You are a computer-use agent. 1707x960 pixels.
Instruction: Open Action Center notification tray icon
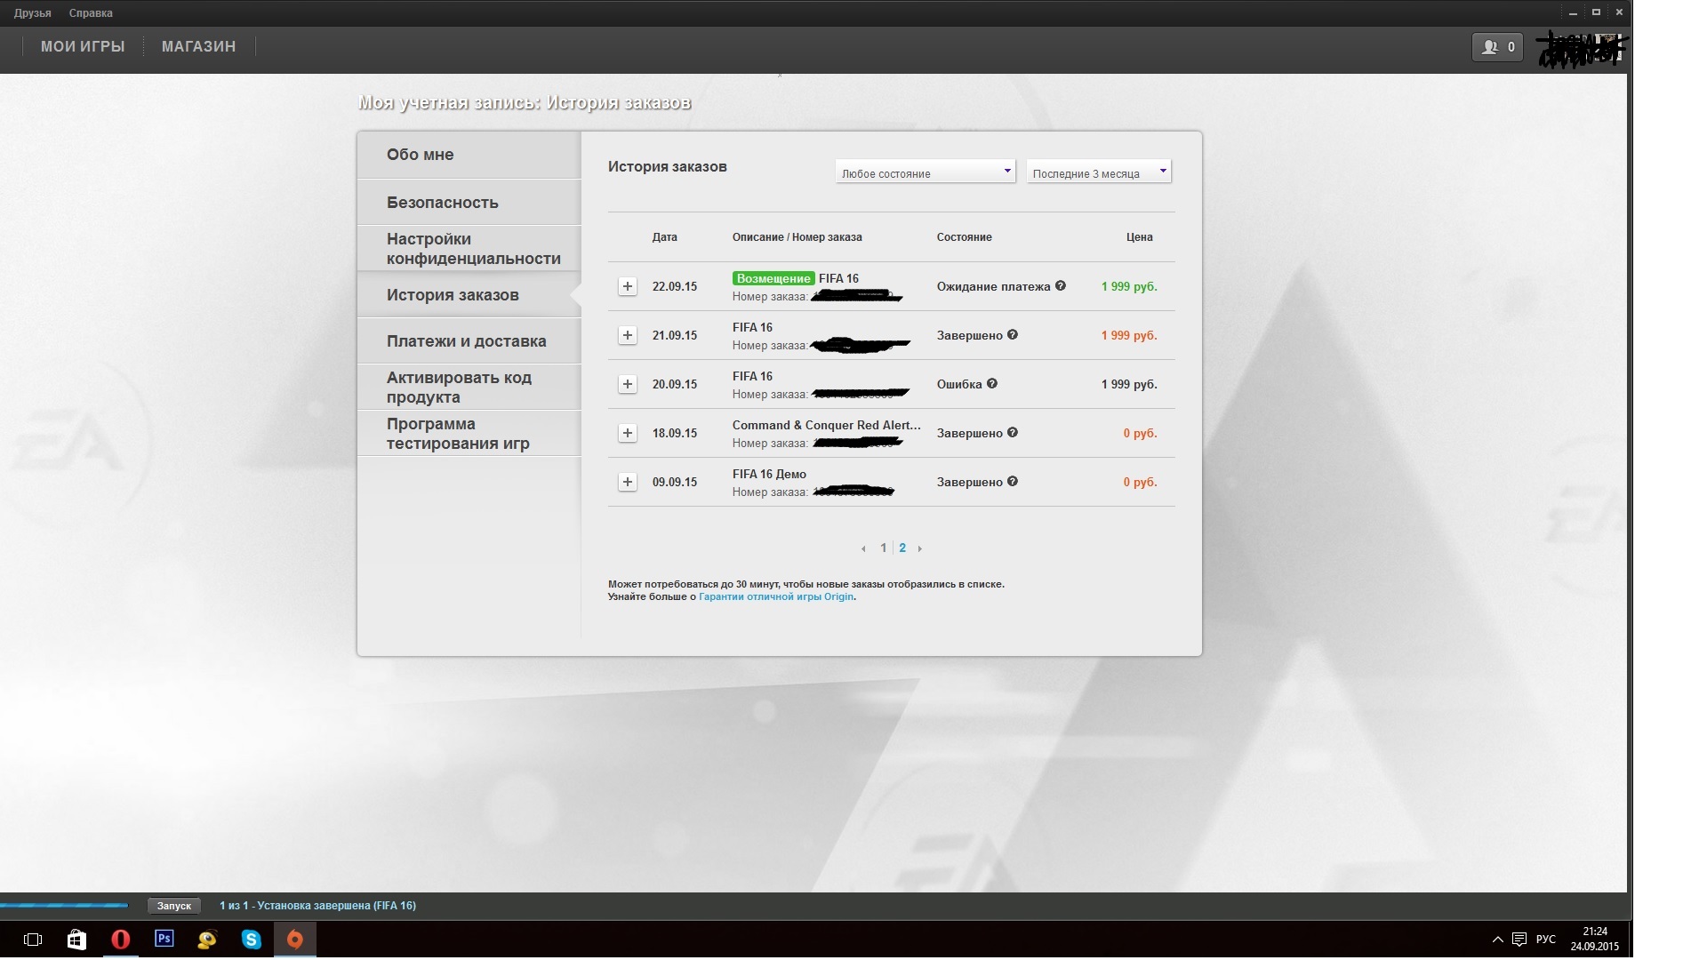[x=1519, y=940]
